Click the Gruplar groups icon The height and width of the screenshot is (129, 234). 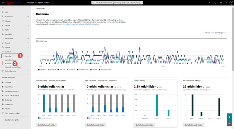[3, 25]
